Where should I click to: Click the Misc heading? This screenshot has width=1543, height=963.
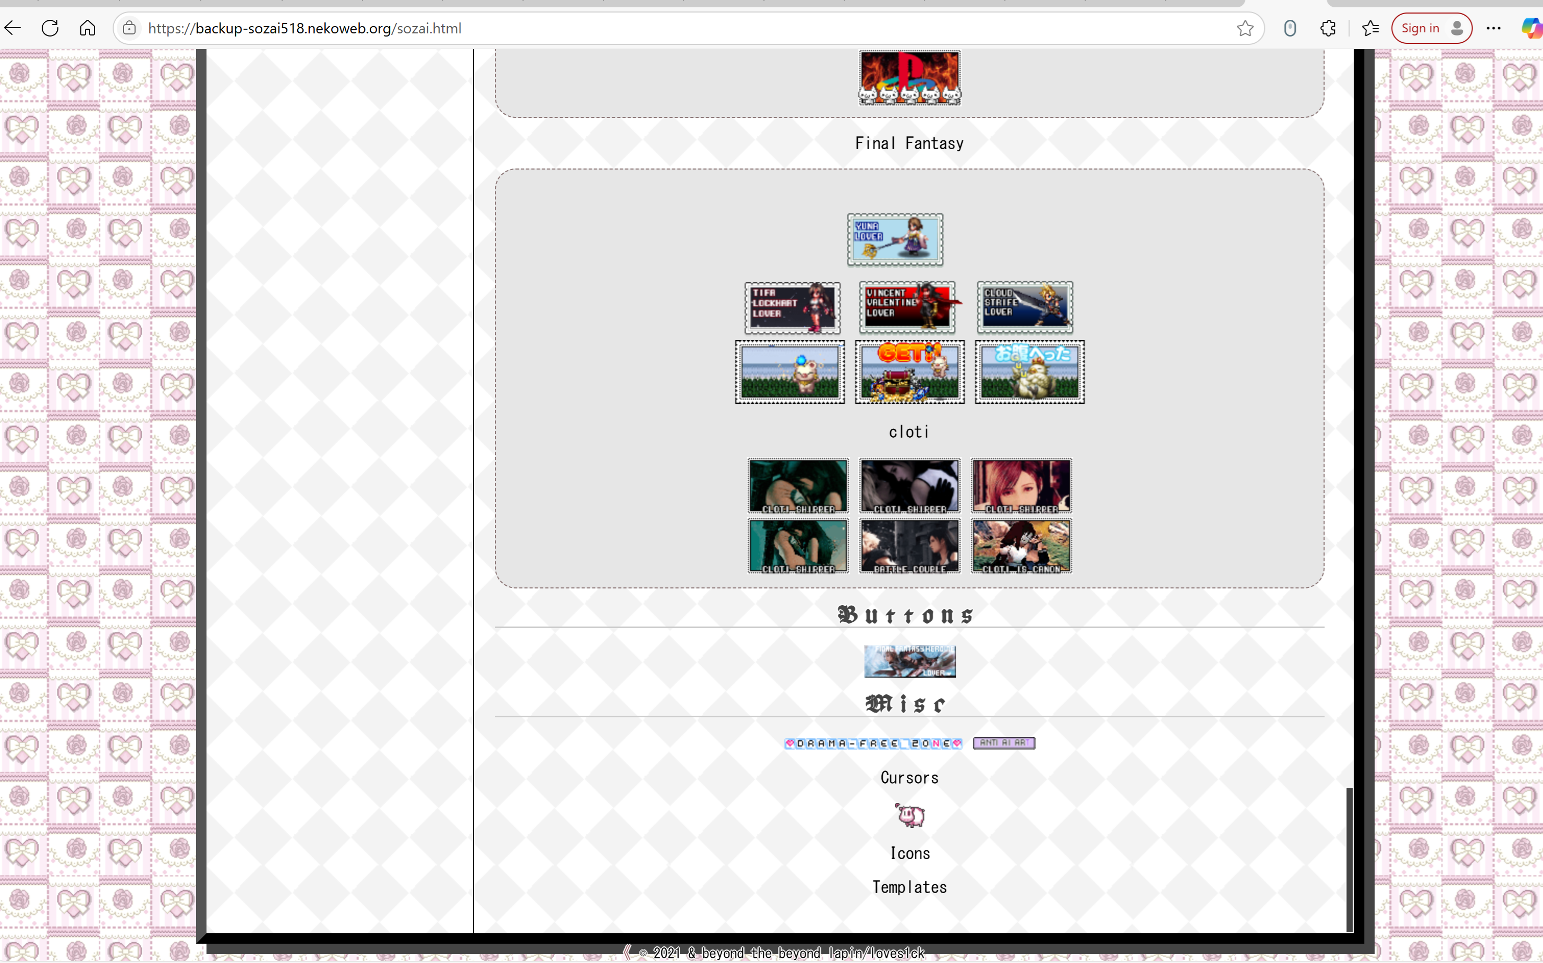pos(906,704)
